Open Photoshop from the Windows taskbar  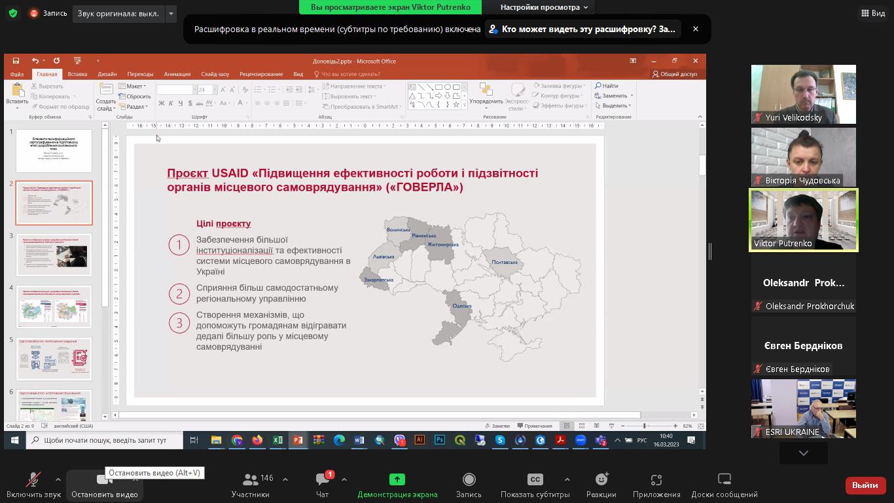(x=440, y=441)
